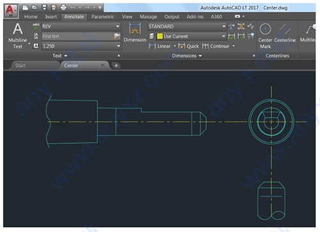The width and height of the screenshot is (320, 232).
Task: Open the Parametric ribbon tab
Action: [103, 17]
